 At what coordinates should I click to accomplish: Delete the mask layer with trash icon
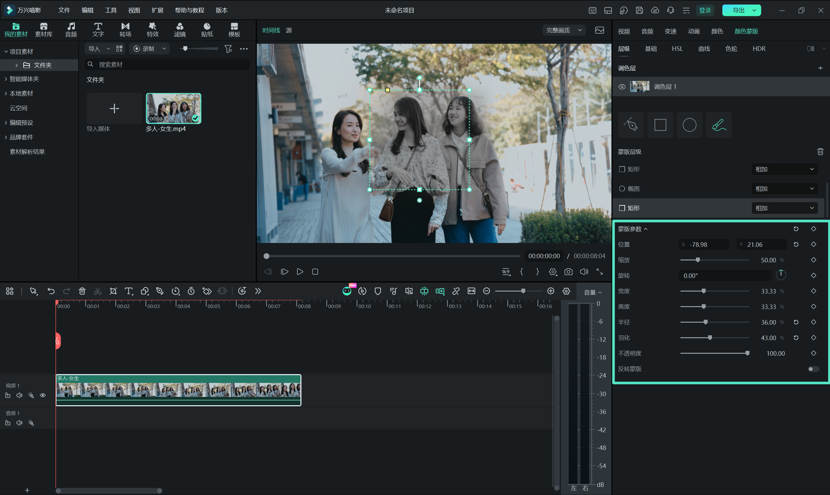click(x=820, y=152)
